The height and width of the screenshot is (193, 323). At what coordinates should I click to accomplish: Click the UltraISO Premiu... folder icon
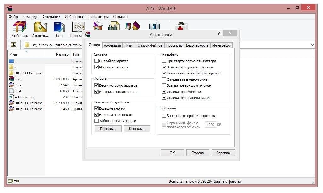[x=11, y=73]
